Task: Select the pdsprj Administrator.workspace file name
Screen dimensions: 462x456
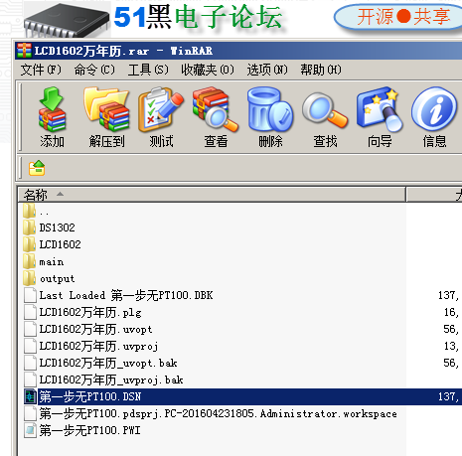Action: pyautogui.click(x=219, y=413)
